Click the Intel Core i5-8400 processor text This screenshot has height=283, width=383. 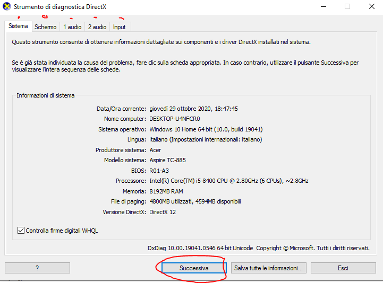tap(229, 181)
